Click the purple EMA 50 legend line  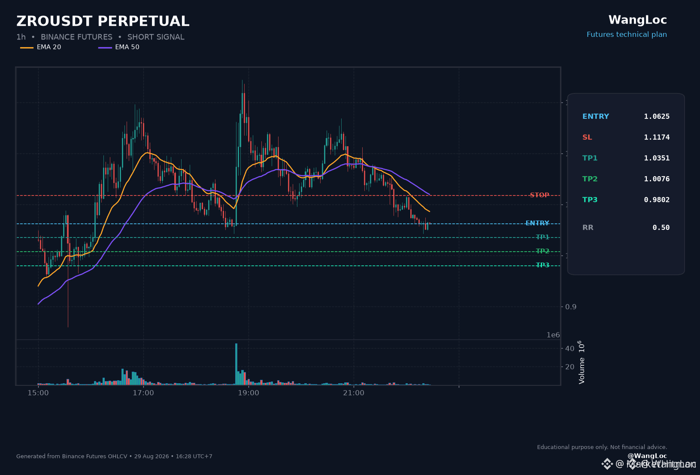point(105,48)
